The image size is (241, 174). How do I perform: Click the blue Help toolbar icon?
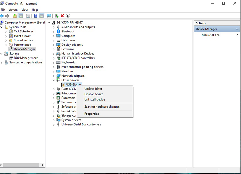(36, 16)
